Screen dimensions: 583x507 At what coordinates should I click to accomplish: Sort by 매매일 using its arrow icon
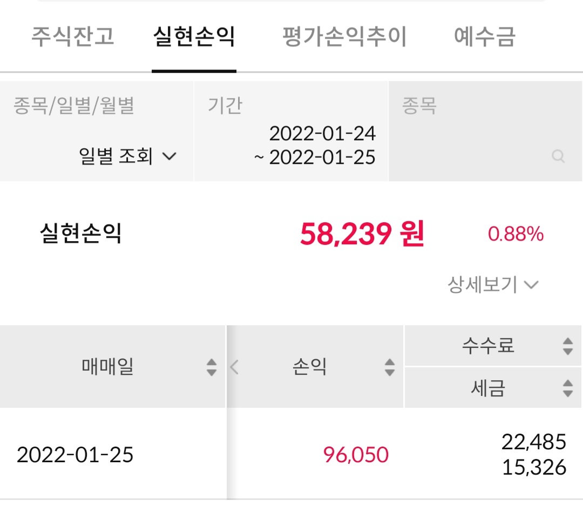[x=212, y=367]
